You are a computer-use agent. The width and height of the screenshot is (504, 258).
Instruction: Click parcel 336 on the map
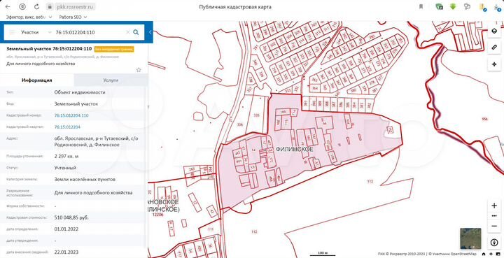pos(239,124)
